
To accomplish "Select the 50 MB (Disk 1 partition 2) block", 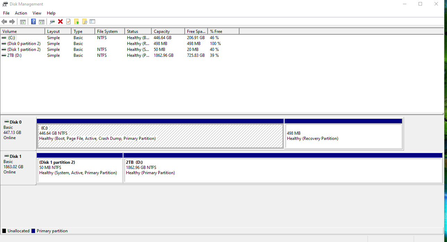I will (80, 170).
